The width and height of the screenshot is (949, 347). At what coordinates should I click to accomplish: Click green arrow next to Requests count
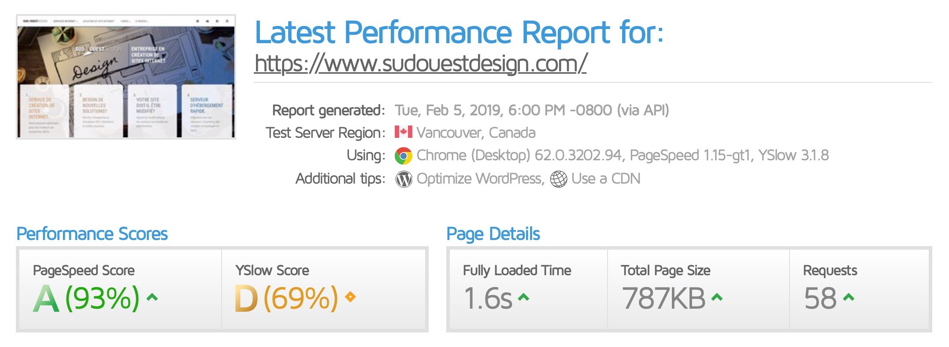click(x=849, y=297)
